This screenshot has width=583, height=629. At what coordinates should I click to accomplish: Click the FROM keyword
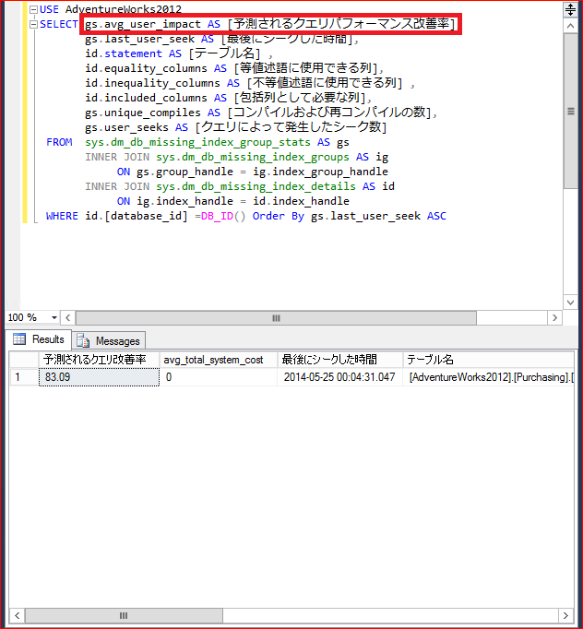59,142
